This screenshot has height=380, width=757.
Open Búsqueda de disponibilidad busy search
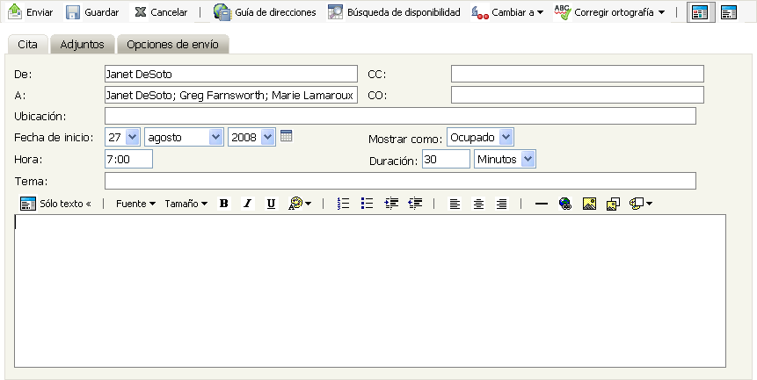(394, 12)
